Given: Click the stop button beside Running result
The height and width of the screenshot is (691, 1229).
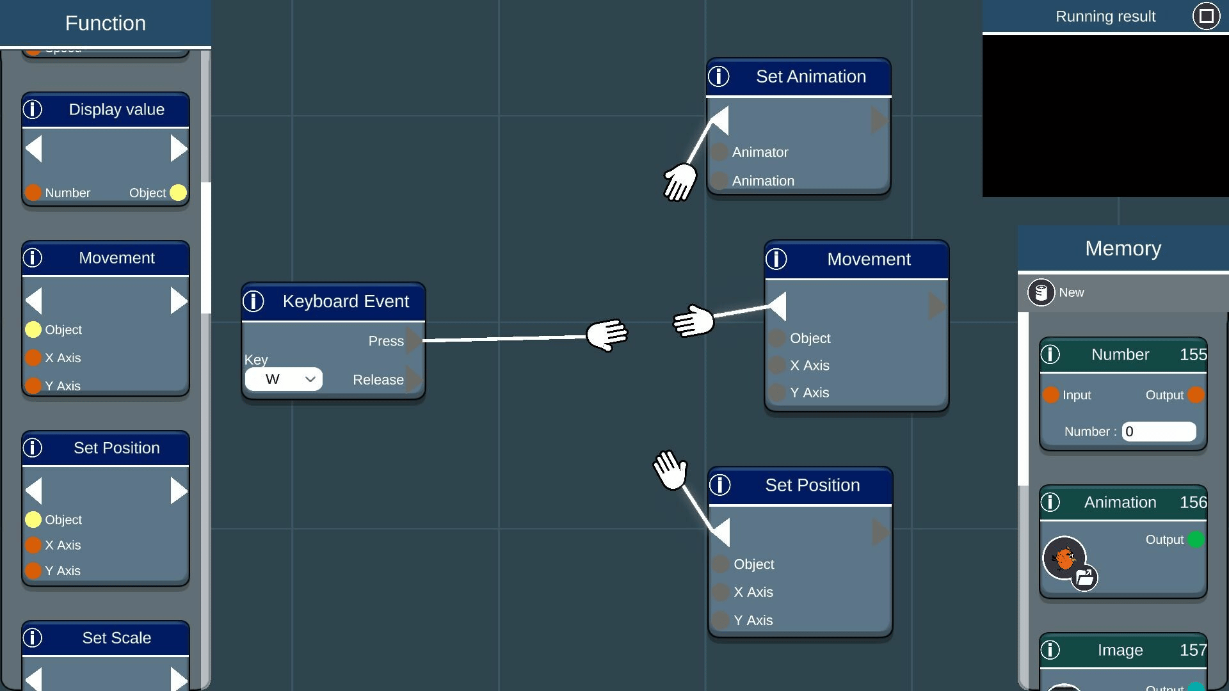Looking at the screenshot, I should (x=1206, y=16).
